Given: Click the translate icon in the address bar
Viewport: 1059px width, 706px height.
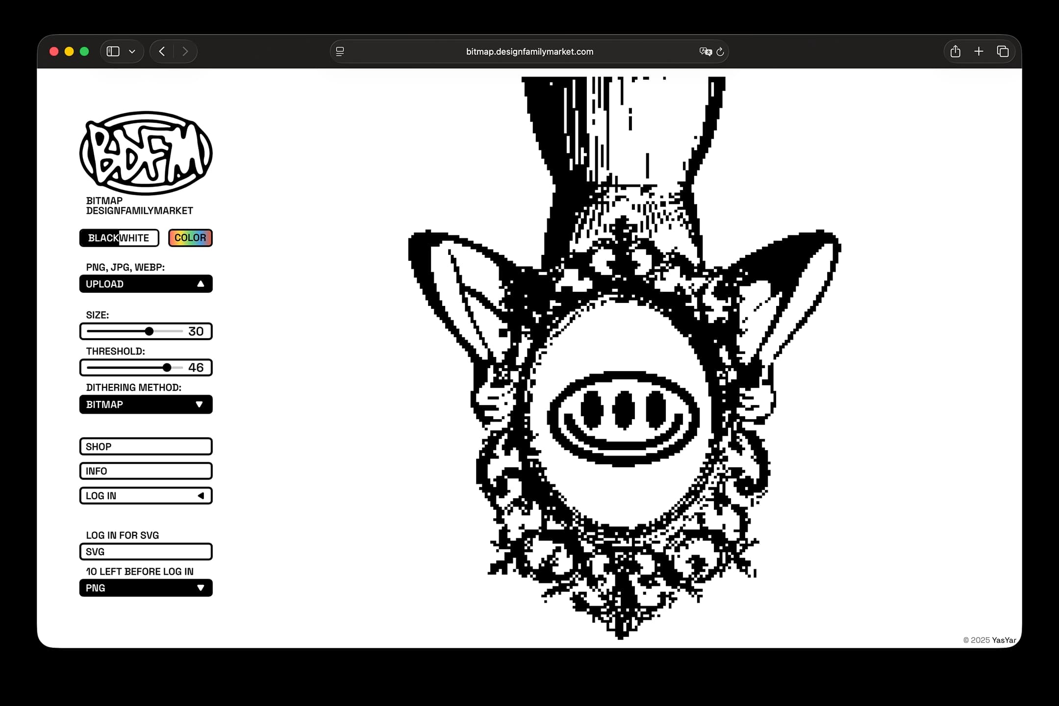Looking at the screenshot, I should [706, 51].
